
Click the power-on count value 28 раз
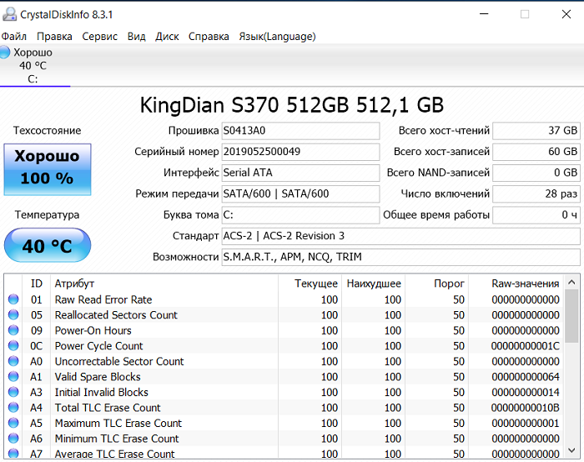pos(536,193)
